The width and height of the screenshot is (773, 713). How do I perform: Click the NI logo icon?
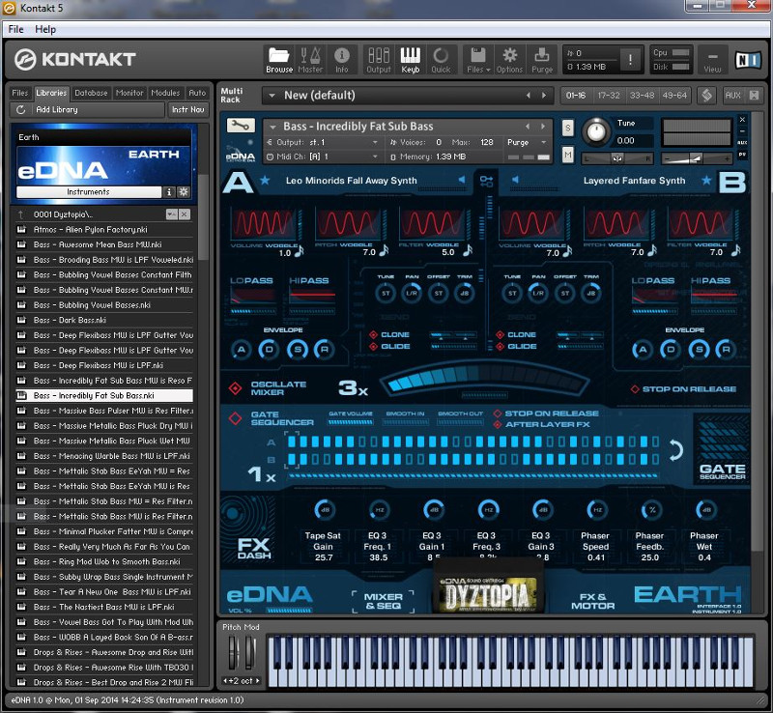pyautogui.click(x=747, y=60)
